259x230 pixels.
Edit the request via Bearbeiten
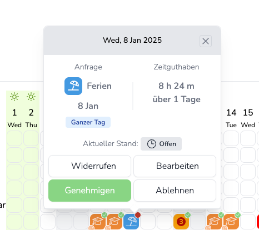coord(175,166)
